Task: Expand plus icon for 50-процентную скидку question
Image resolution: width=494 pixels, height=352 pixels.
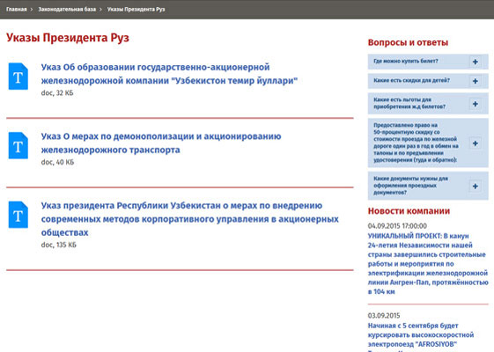Action: point(476,143)
